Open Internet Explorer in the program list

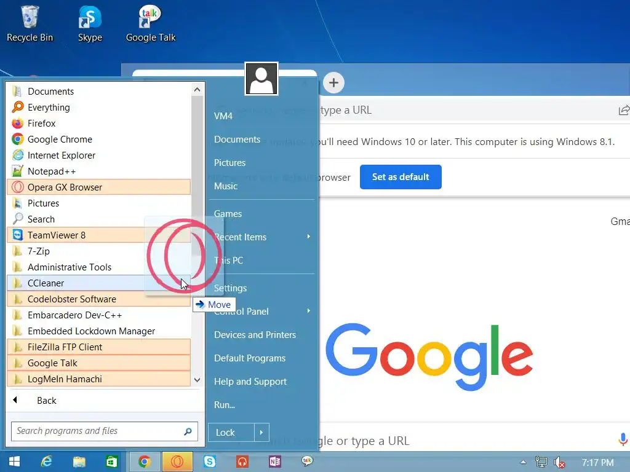[x=98, y=155]
